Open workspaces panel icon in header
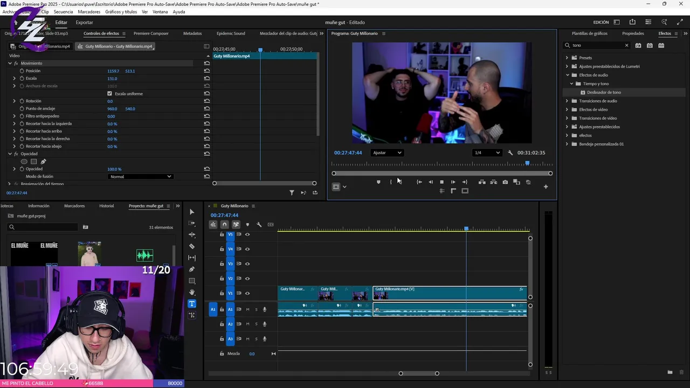This screenshot has height=388, width=690. [x=617, y=22]
